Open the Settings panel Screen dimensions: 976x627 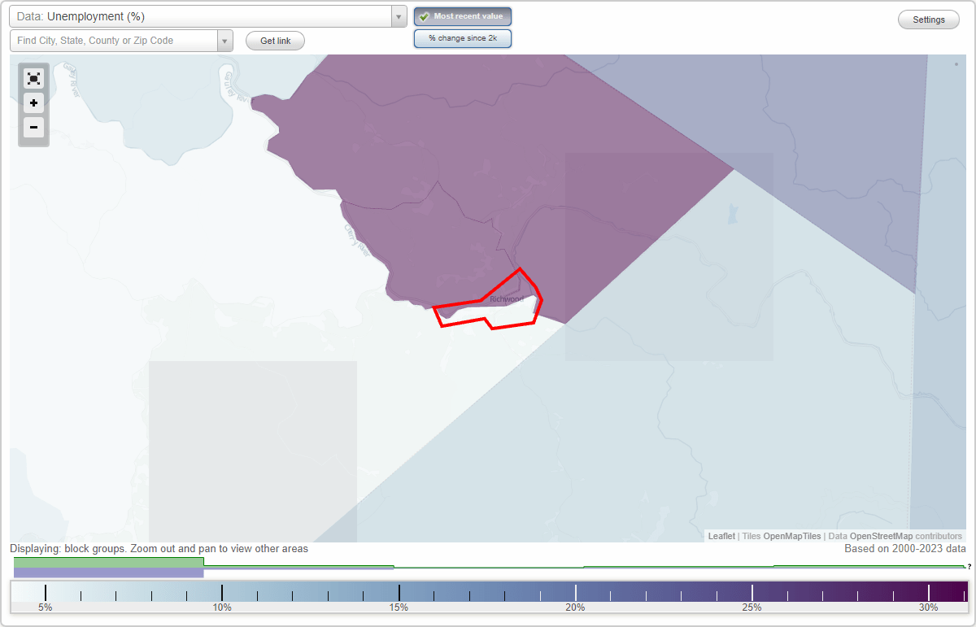click(x=928, y=19)
